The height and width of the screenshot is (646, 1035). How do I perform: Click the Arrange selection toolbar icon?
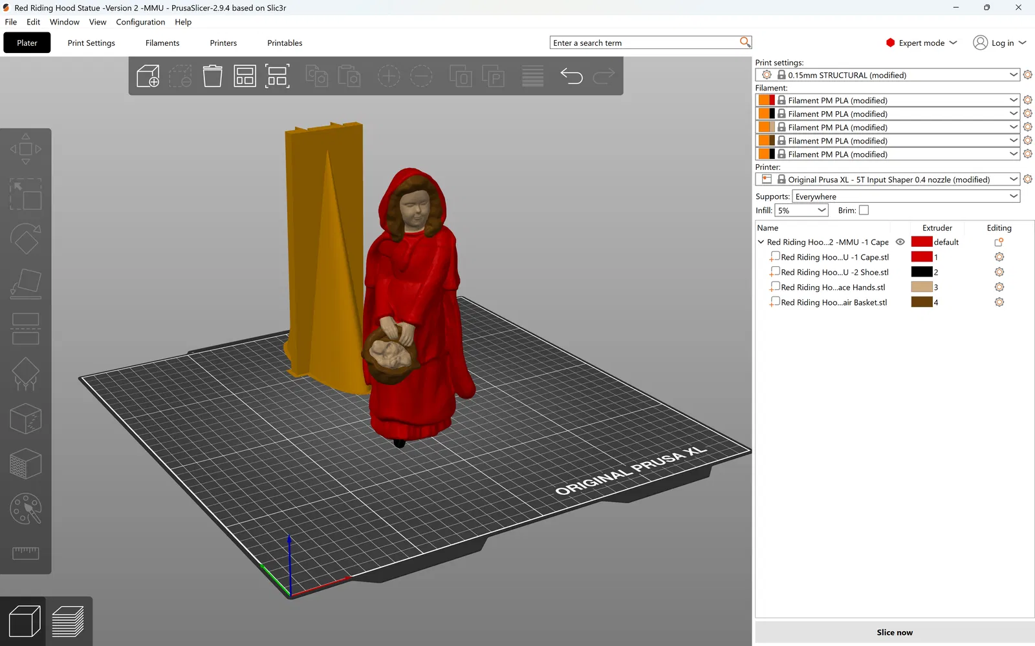[278, 76]
